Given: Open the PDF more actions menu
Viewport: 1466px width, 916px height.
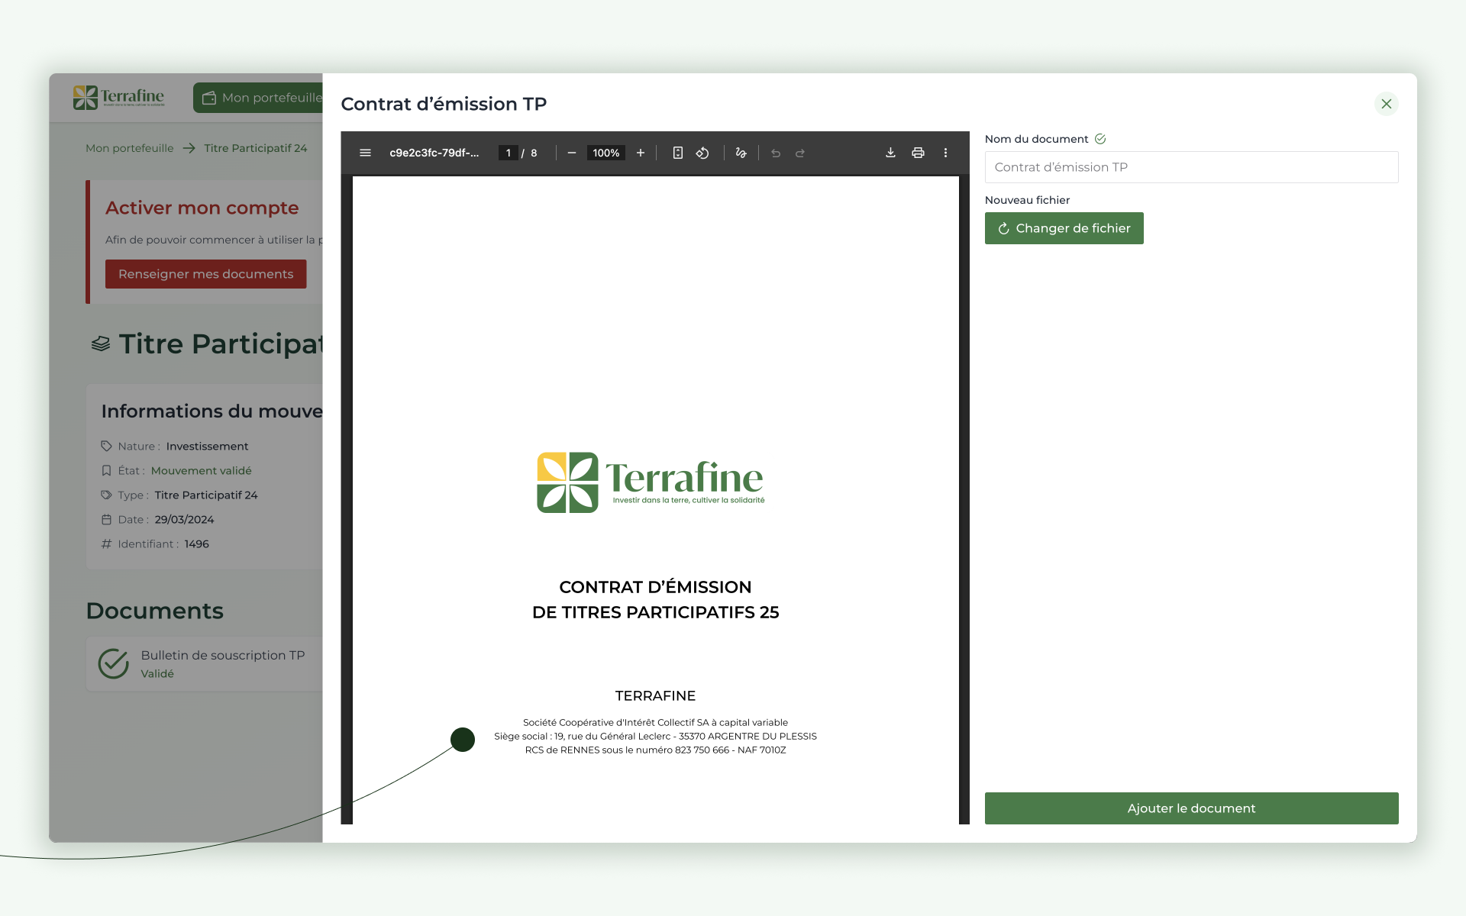Looking at the screenshot, I should point(945,153).
